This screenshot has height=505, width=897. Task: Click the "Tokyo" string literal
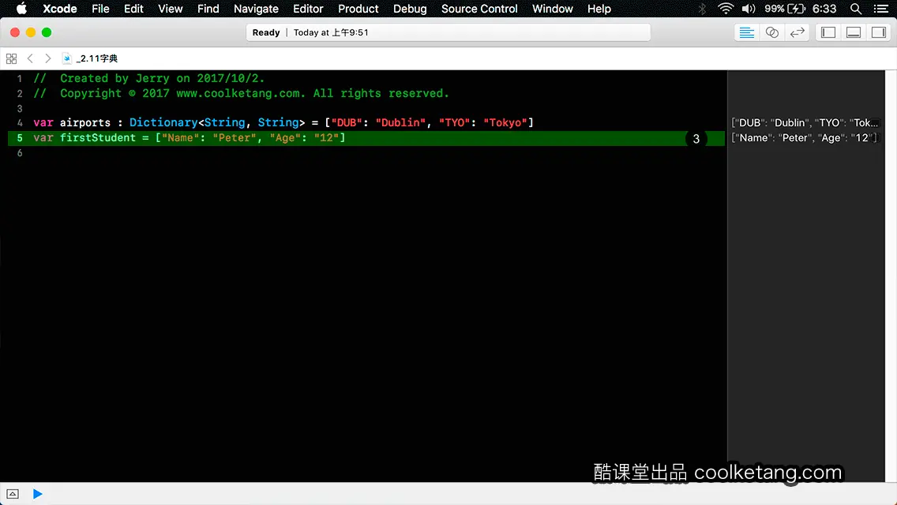coord(505,122)
